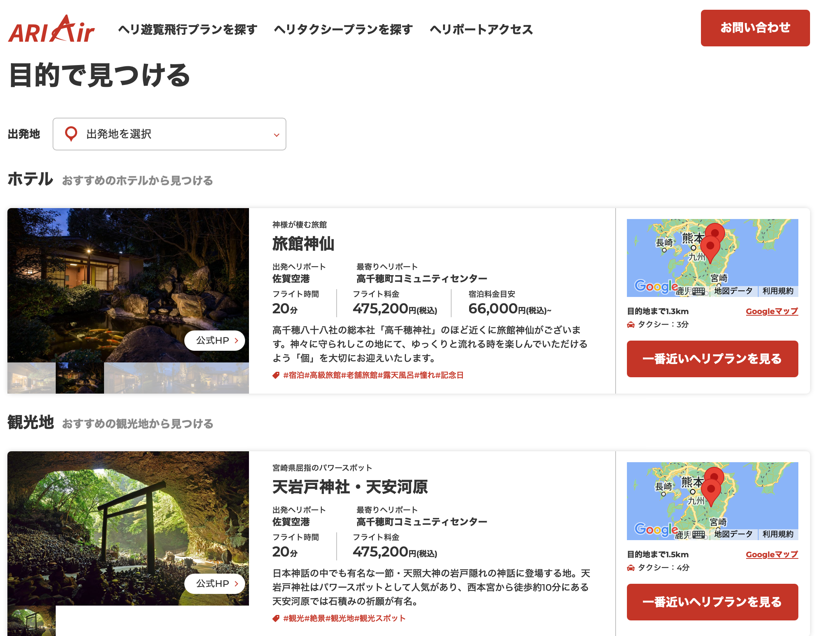819x636 pixels.
Task: Click the red location pin in departure selector
Action: click(x=71, y=134)
